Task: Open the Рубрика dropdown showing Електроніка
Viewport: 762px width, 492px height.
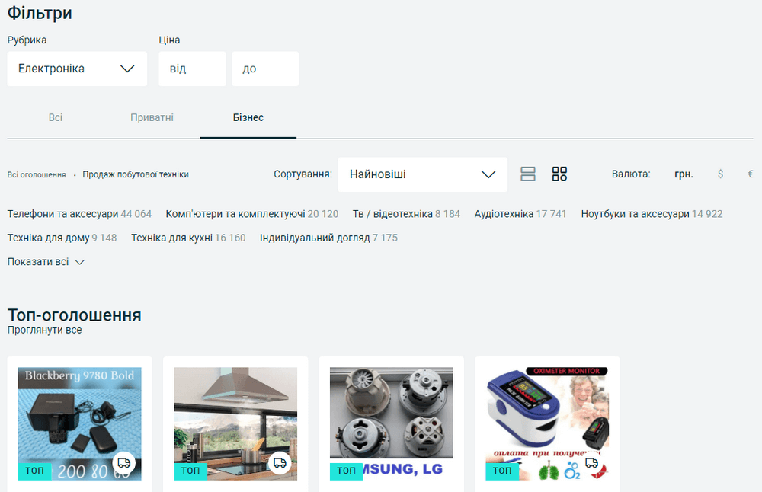Action: (x=76, y=68)
